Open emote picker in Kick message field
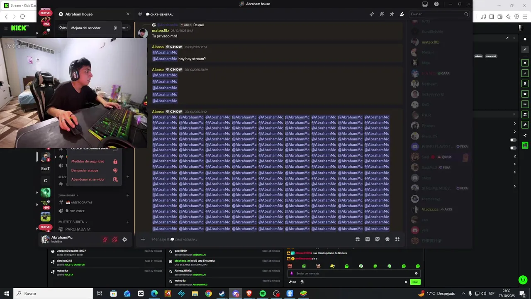 [416, 273]
